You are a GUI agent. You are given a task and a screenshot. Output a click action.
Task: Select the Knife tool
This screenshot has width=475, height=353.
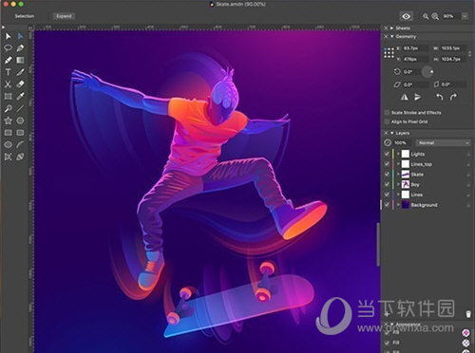coord(20,72)
